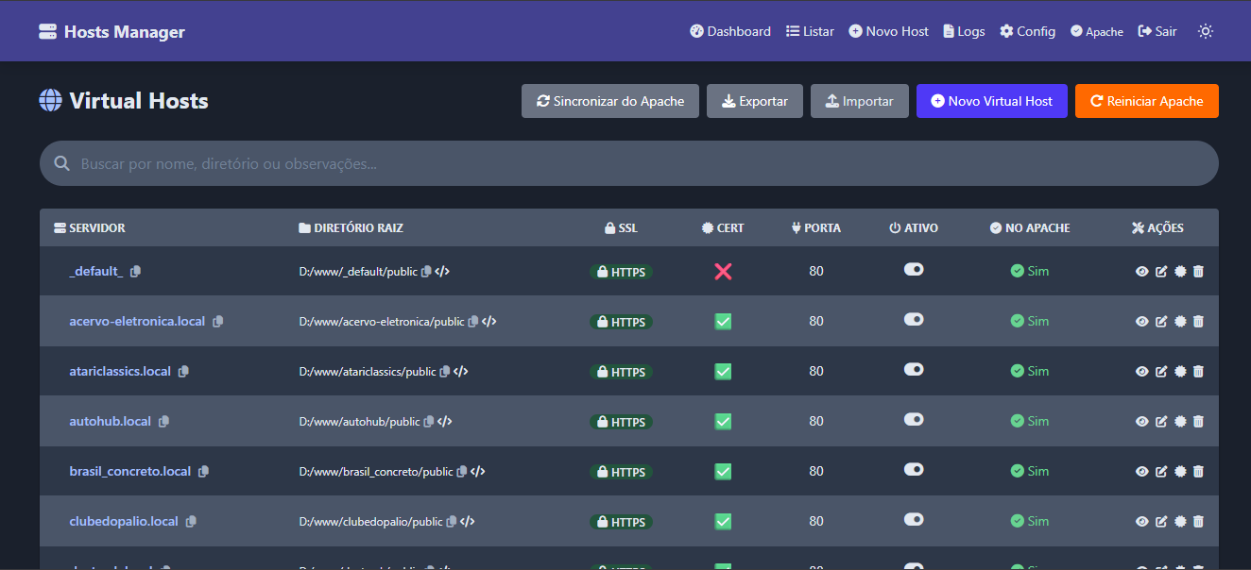Delete the _default_ host
Viewport: 1251px width, 570px height.
click(1198, 272)
